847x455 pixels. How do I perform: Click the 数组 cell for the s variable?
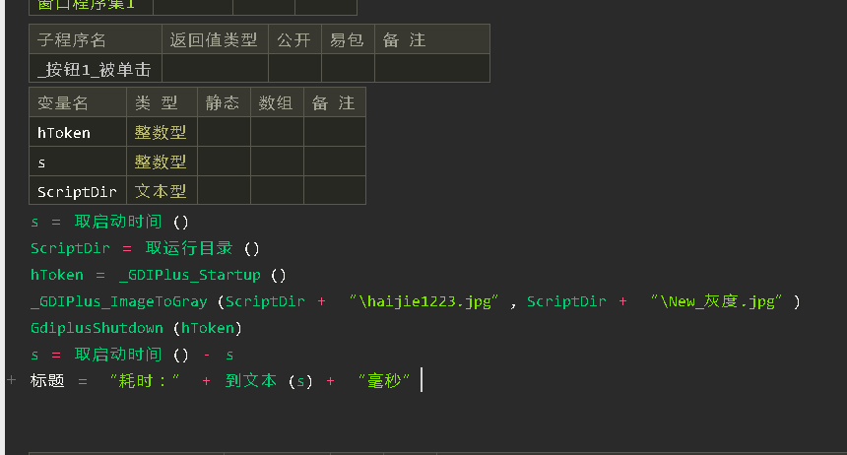(277, 162)
